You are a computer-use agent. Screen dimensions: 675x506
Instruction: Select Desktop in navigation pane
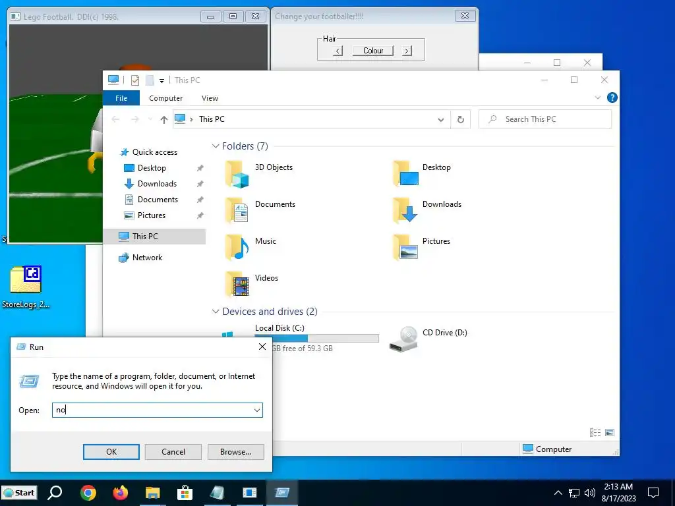click(152, 168)
